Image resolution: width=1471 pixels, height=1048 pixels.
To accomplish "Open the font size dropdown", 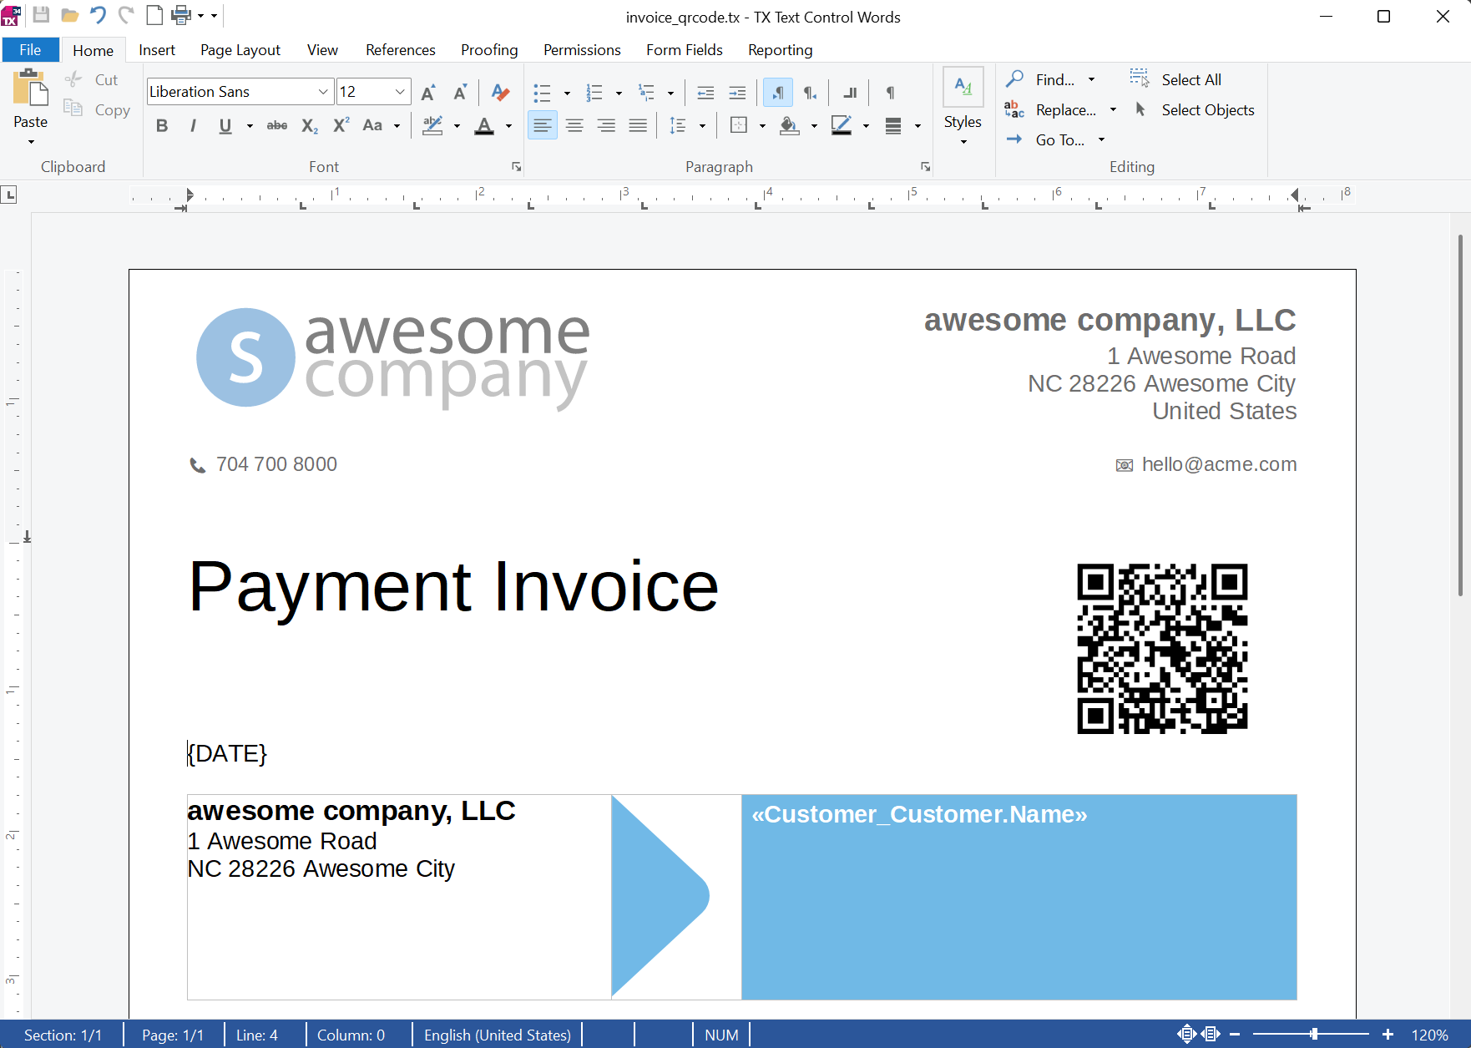I will coord(400,92).
